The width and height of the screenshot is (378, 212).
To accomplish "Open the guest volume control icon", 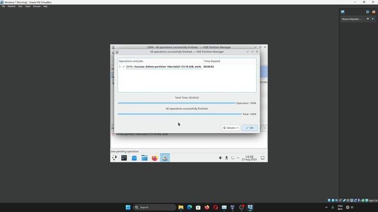I will tap(220, 158).
